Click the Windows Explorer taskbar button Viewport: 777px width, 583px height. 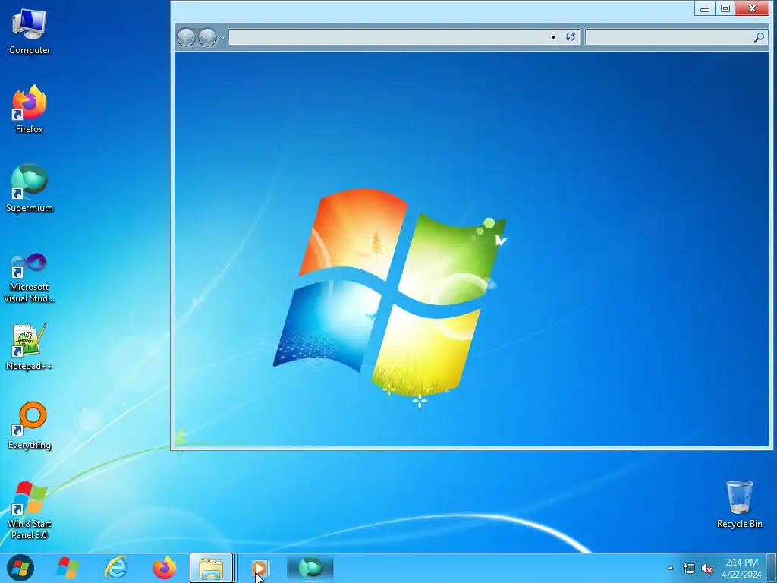point(212,568)
